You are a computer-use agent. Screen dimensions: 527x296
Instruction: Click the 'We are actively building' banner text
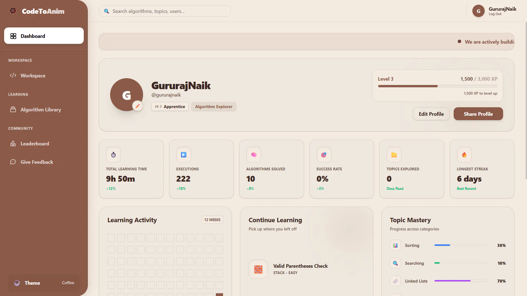coord(489,42)
